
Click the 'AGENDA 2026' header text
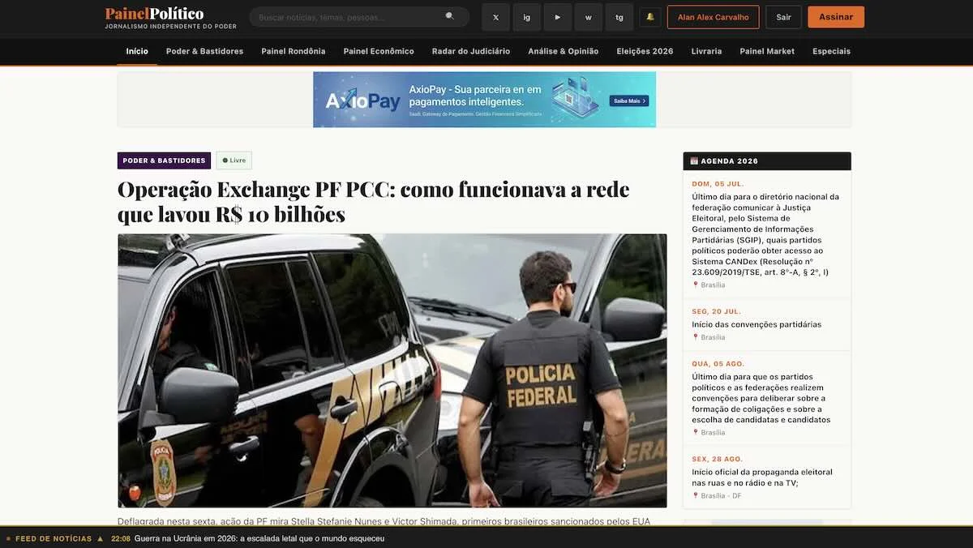pyautogui.click(x=729, y=161)
